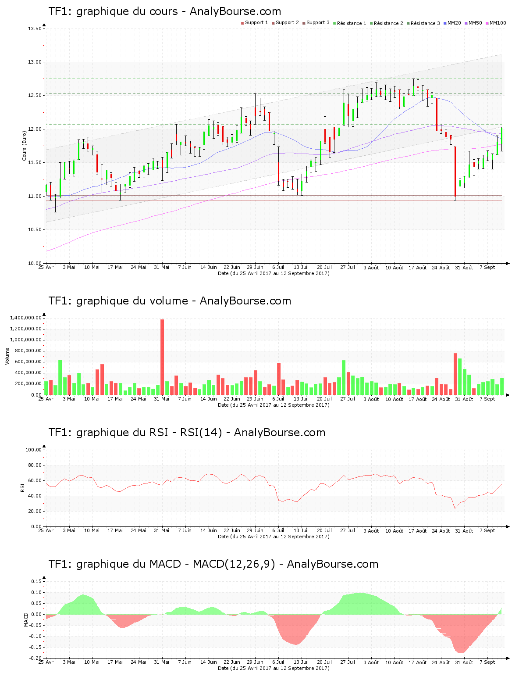Click the 13.00 price axis label
Screen dimensions: 526x680
tap(35, 62)
